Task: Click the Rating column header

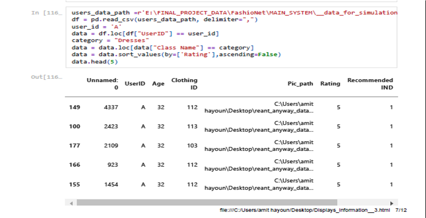Action: point(330,84)
